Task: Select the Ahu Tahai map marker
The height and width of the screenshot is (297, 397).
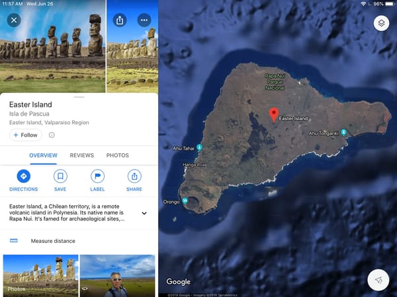Action: point(200,147)
